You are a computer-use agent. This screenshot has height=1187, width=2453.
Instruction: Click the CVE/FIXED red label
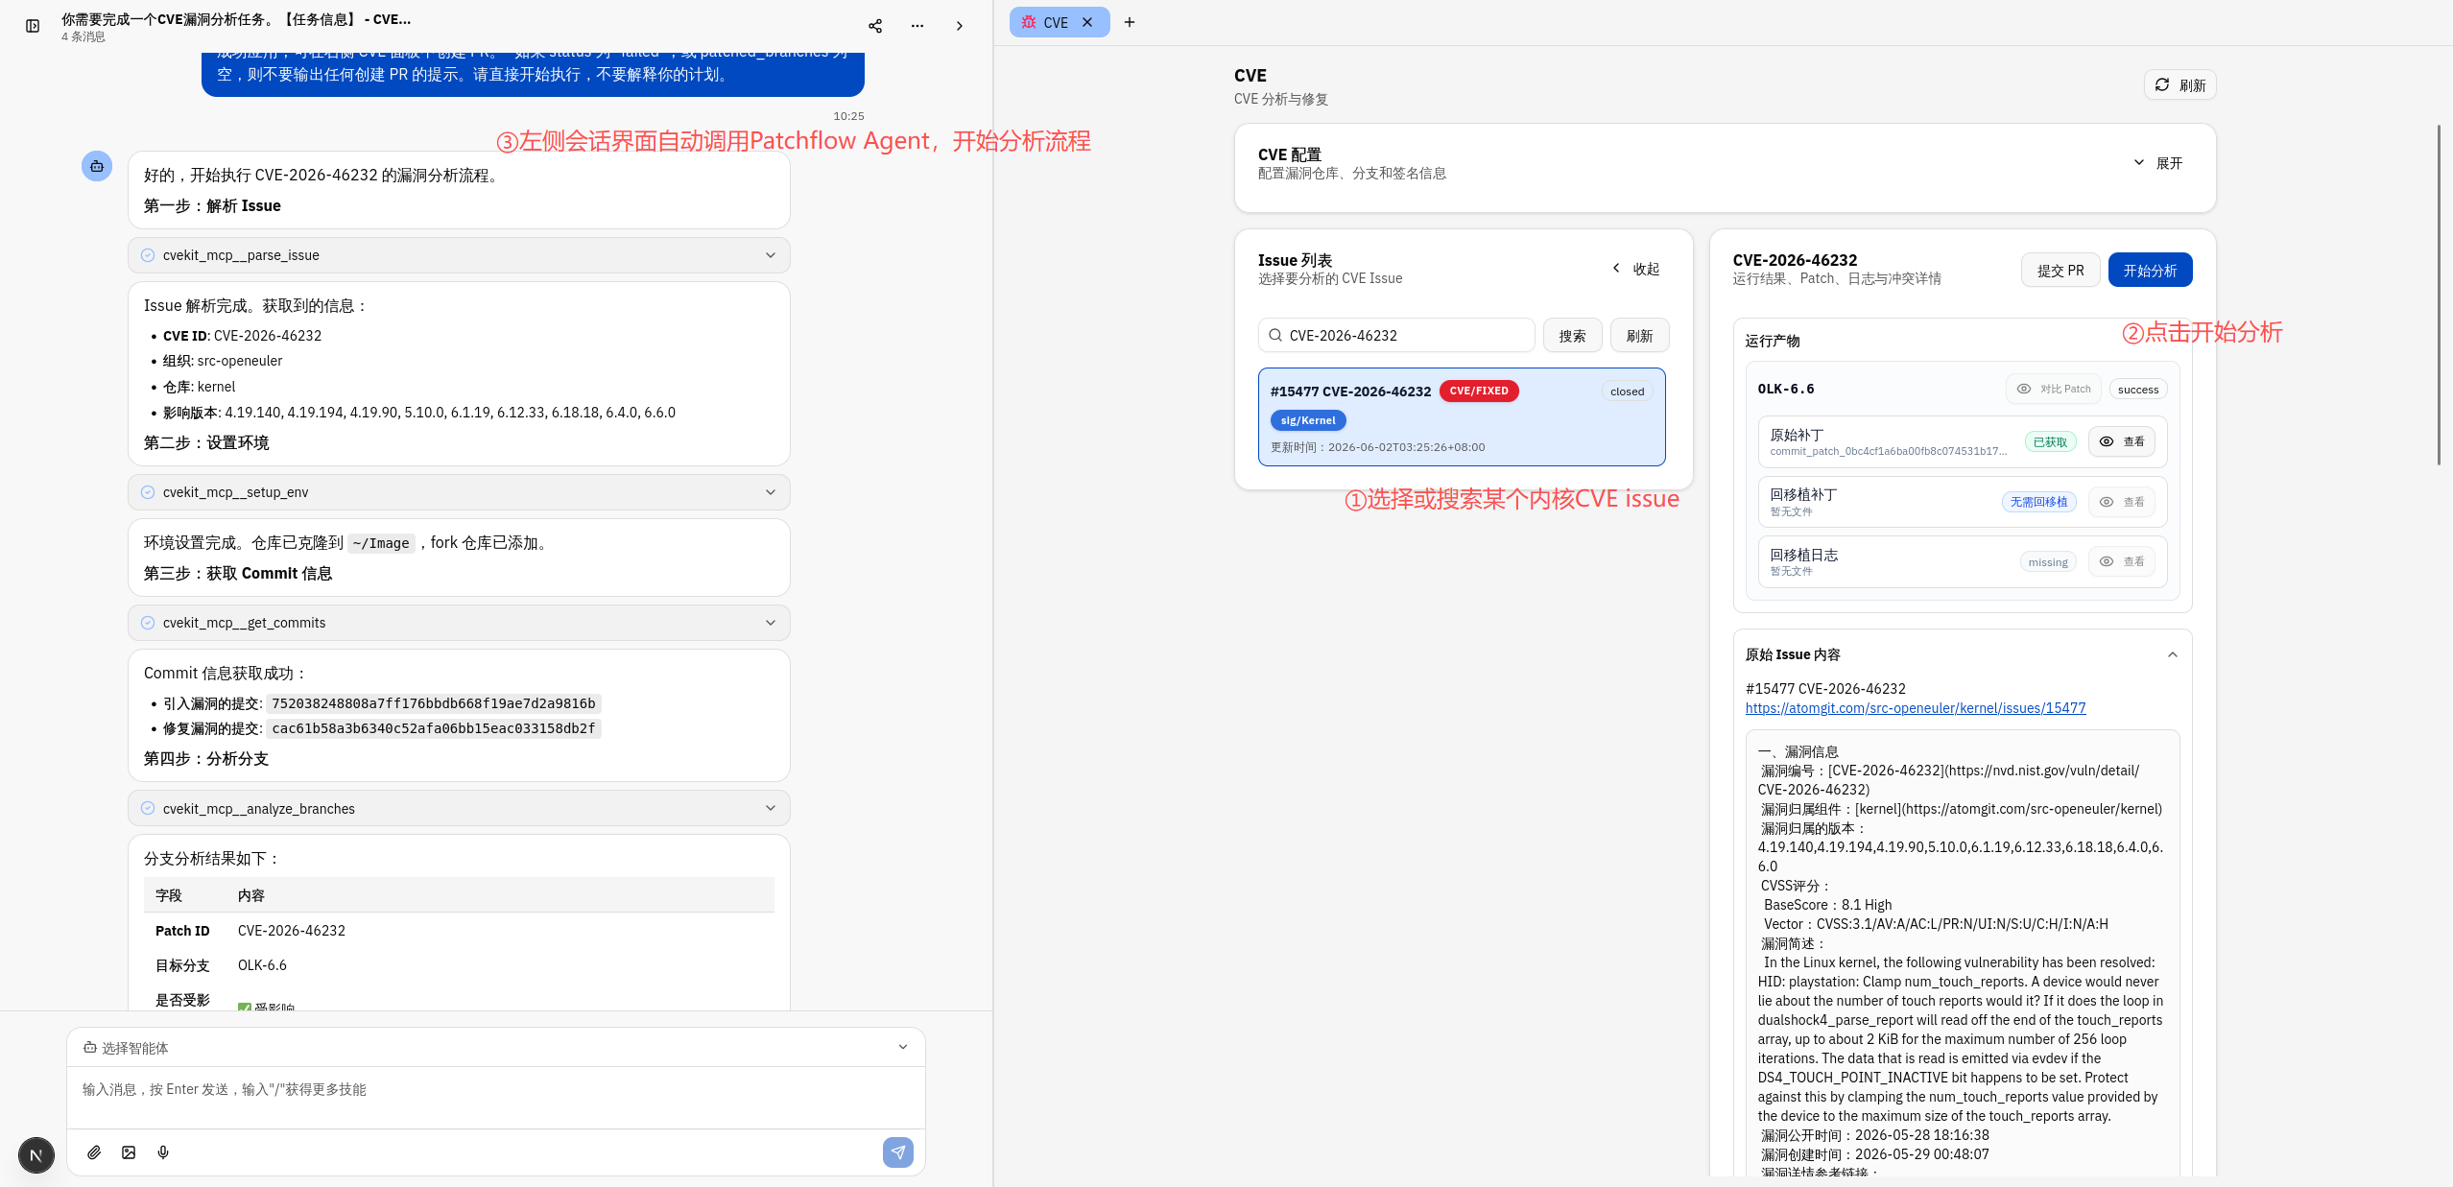click(1479, 391)
